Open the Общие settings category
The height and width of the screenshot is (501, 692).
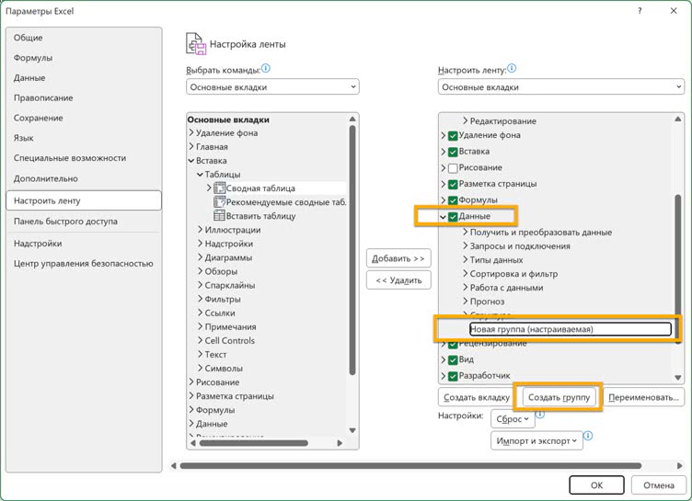(84, 38)
